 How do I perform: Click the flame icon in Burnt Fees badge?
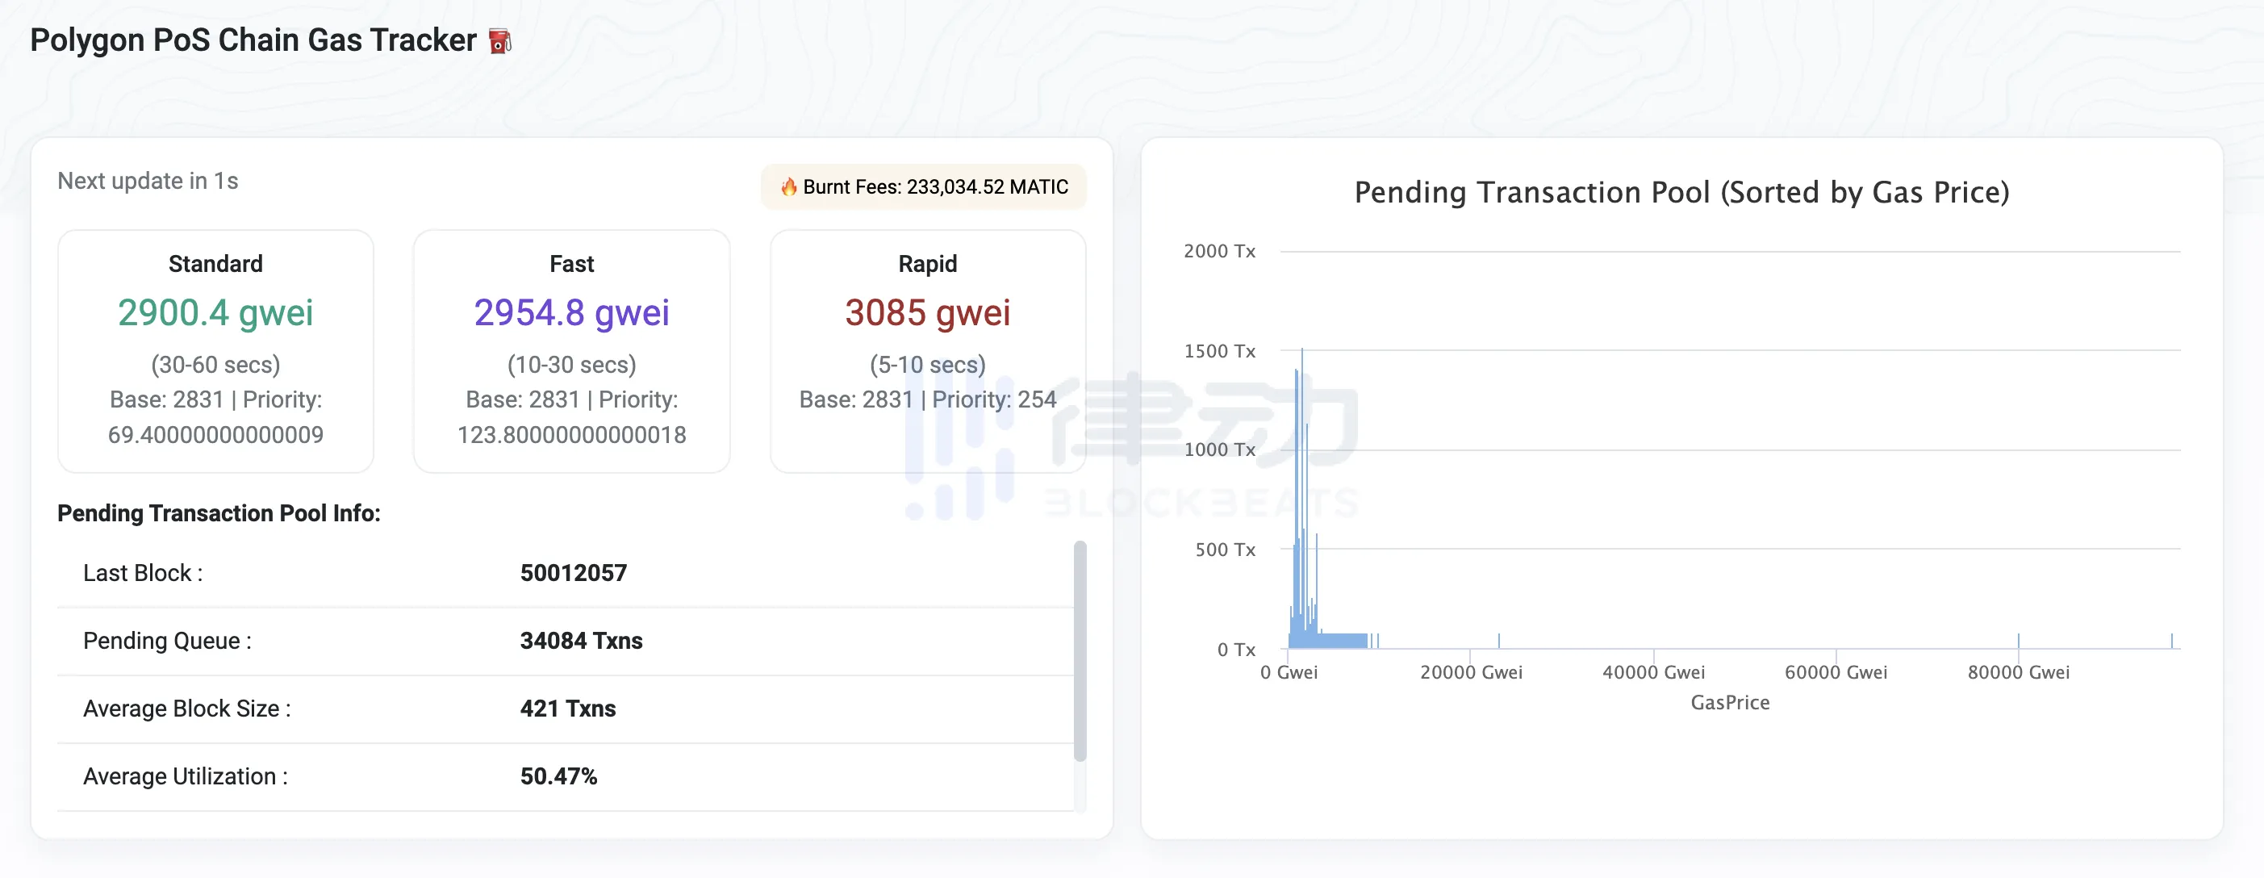tap(788, 186)
